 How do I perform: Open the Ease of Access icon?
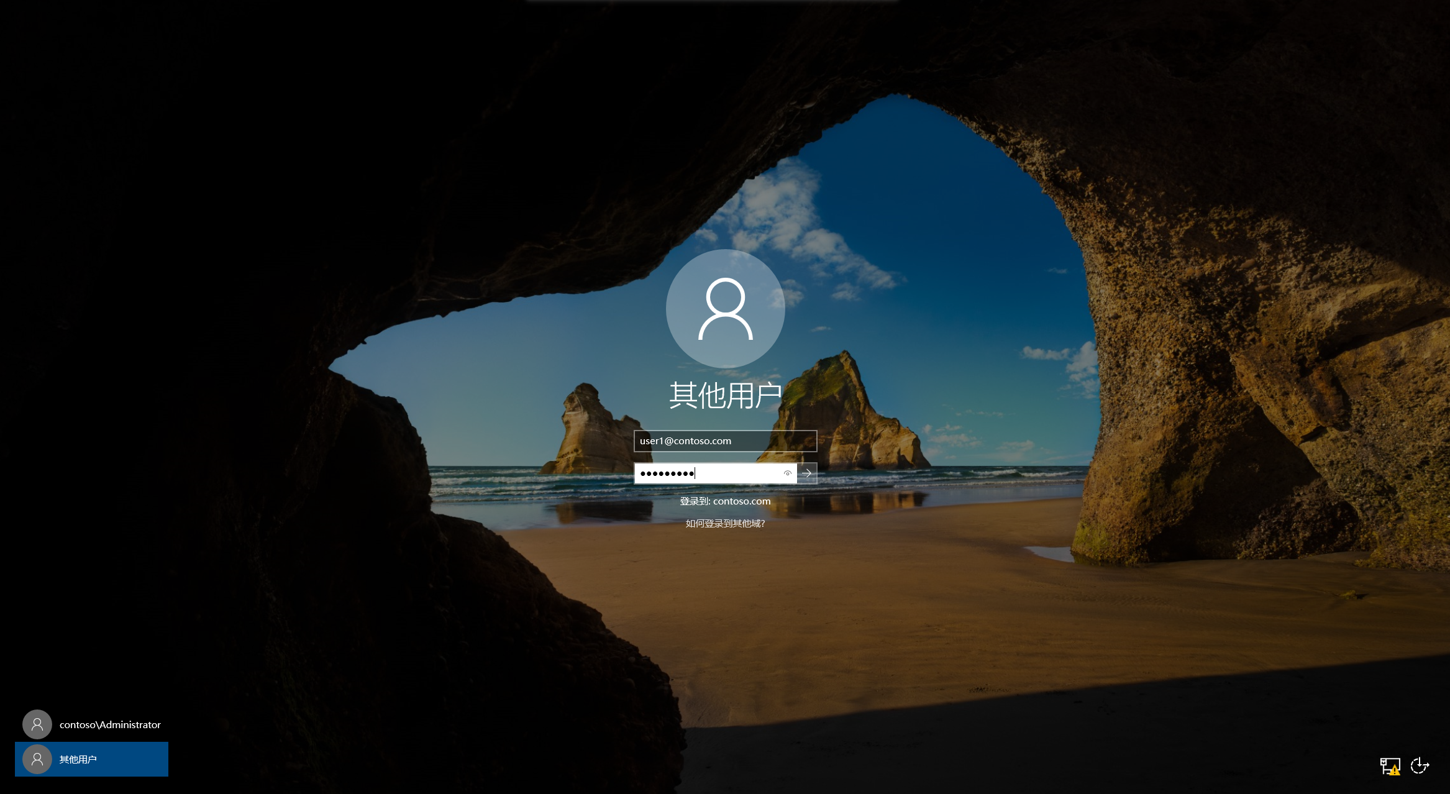coord(1420,765)
